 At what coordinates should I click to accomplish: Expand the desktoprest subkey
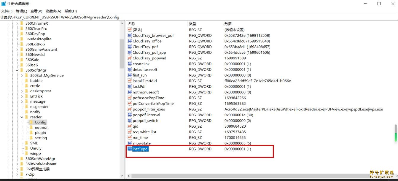[x=22, y=91]
